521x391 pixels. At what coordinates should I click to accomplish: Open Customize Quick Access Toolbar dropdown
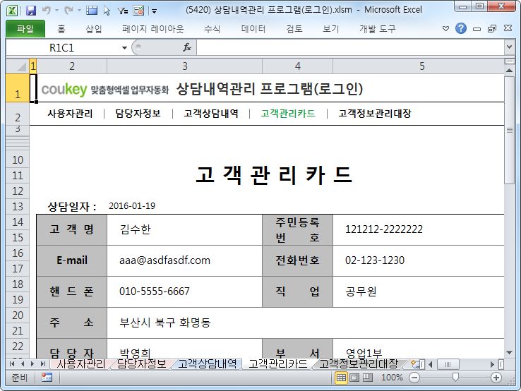click(154, 11)
